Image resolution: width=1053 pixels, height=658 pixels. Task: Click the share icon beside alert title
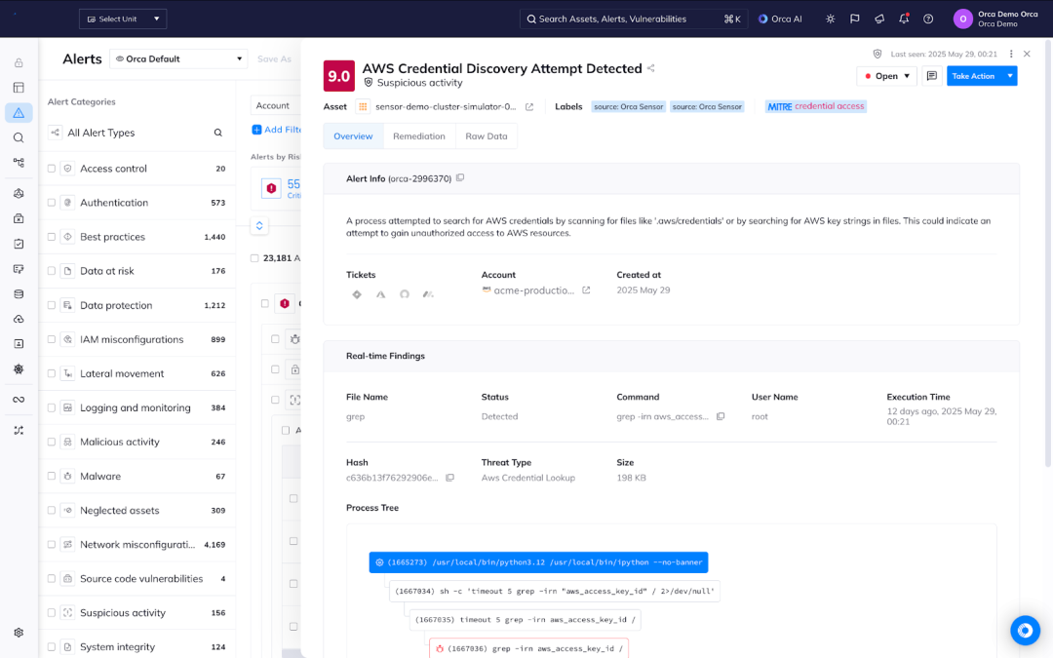point(650,68)
